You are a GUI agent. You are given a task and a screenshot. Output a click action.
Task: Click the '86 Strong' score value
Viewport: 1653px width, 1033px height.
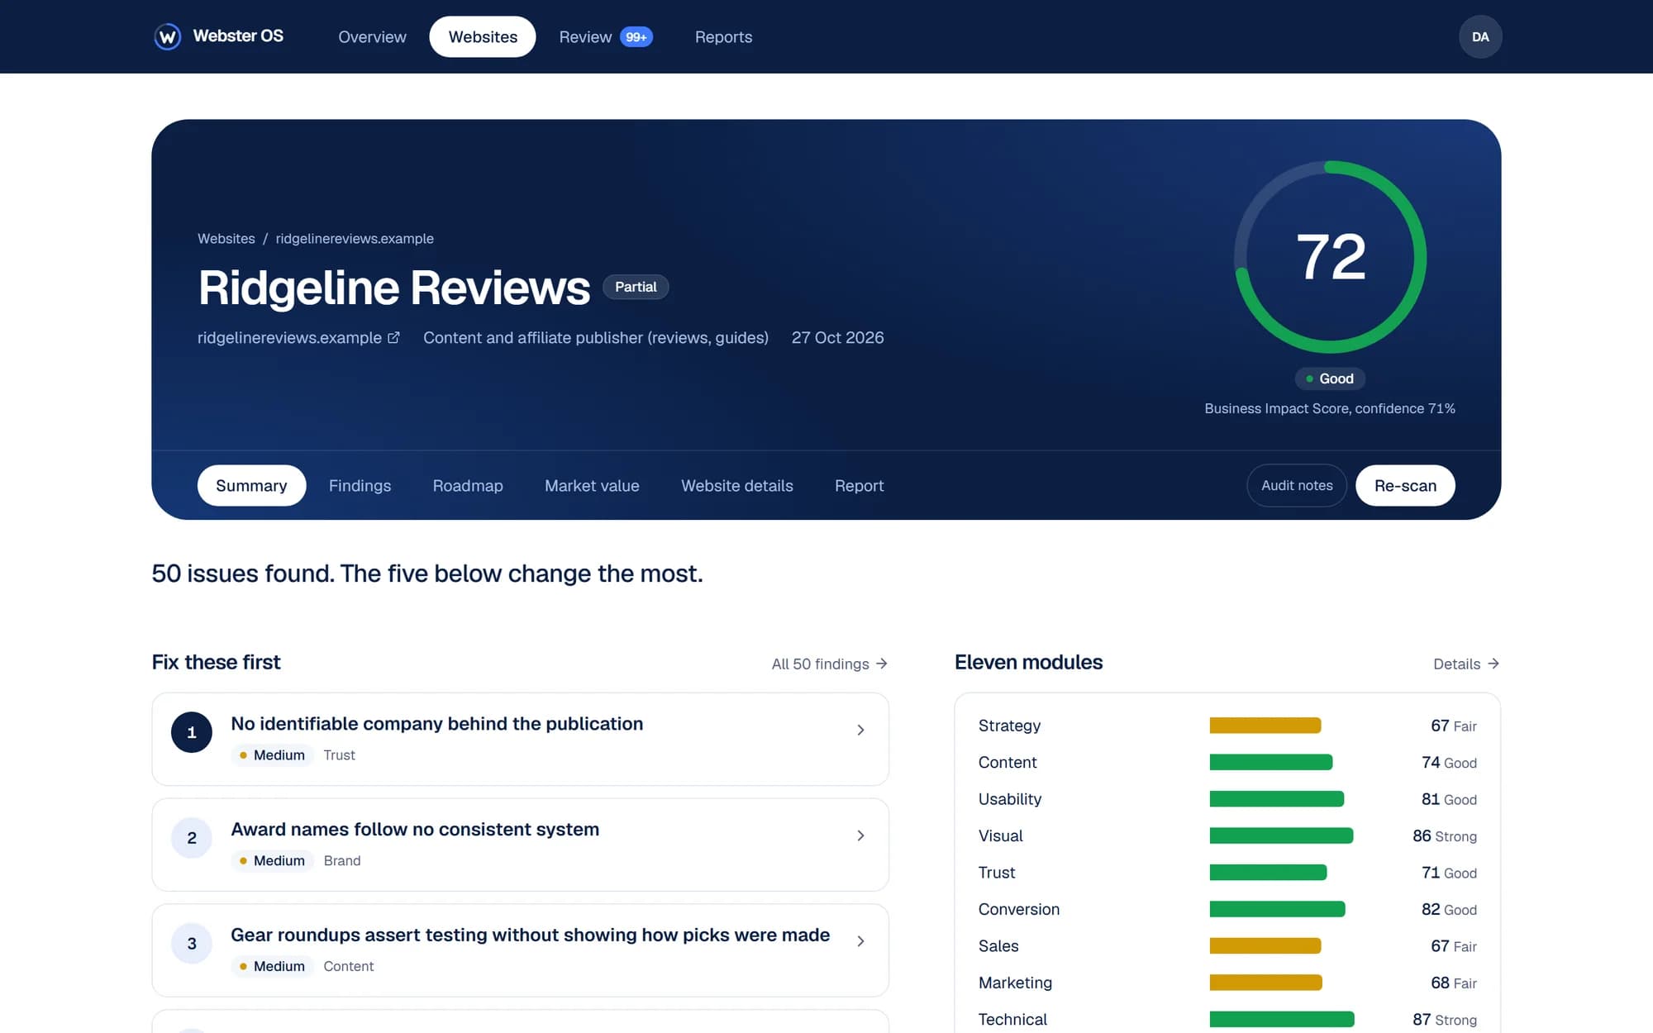(1445, 835)
